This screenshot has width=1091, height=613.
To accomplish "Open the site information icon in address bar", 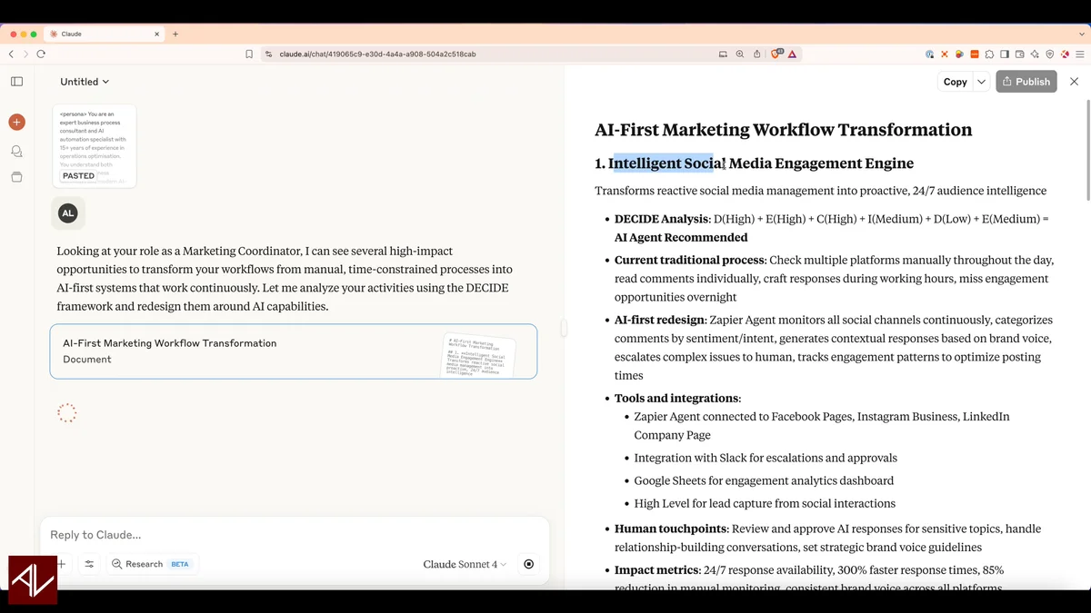I will pos(268,54).
